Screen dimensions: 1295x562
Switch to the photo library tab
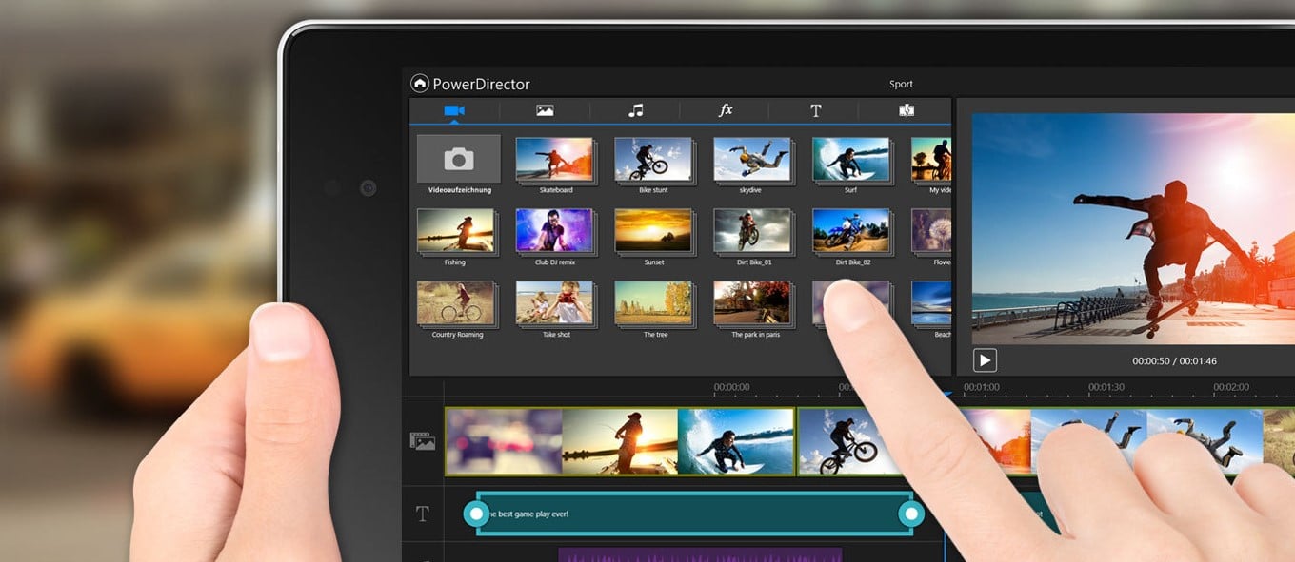point(545,110)
